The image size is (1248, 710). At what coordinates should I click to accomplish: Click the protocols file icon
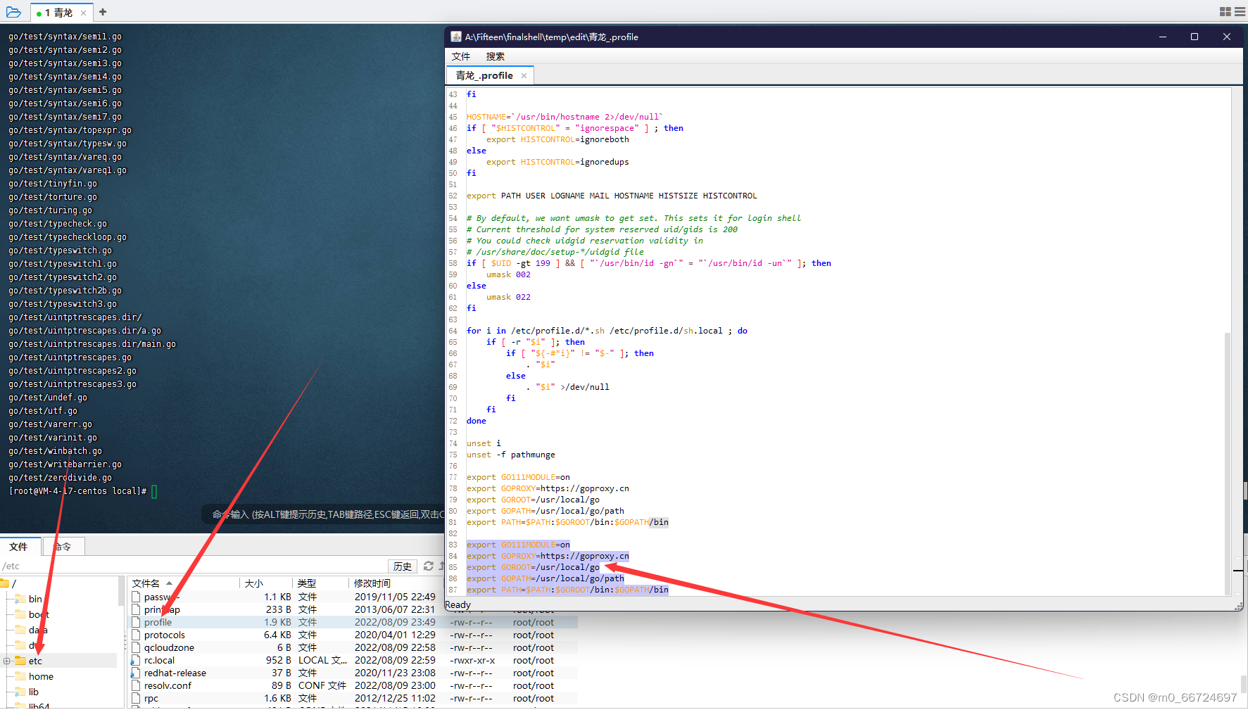(136, 635)
